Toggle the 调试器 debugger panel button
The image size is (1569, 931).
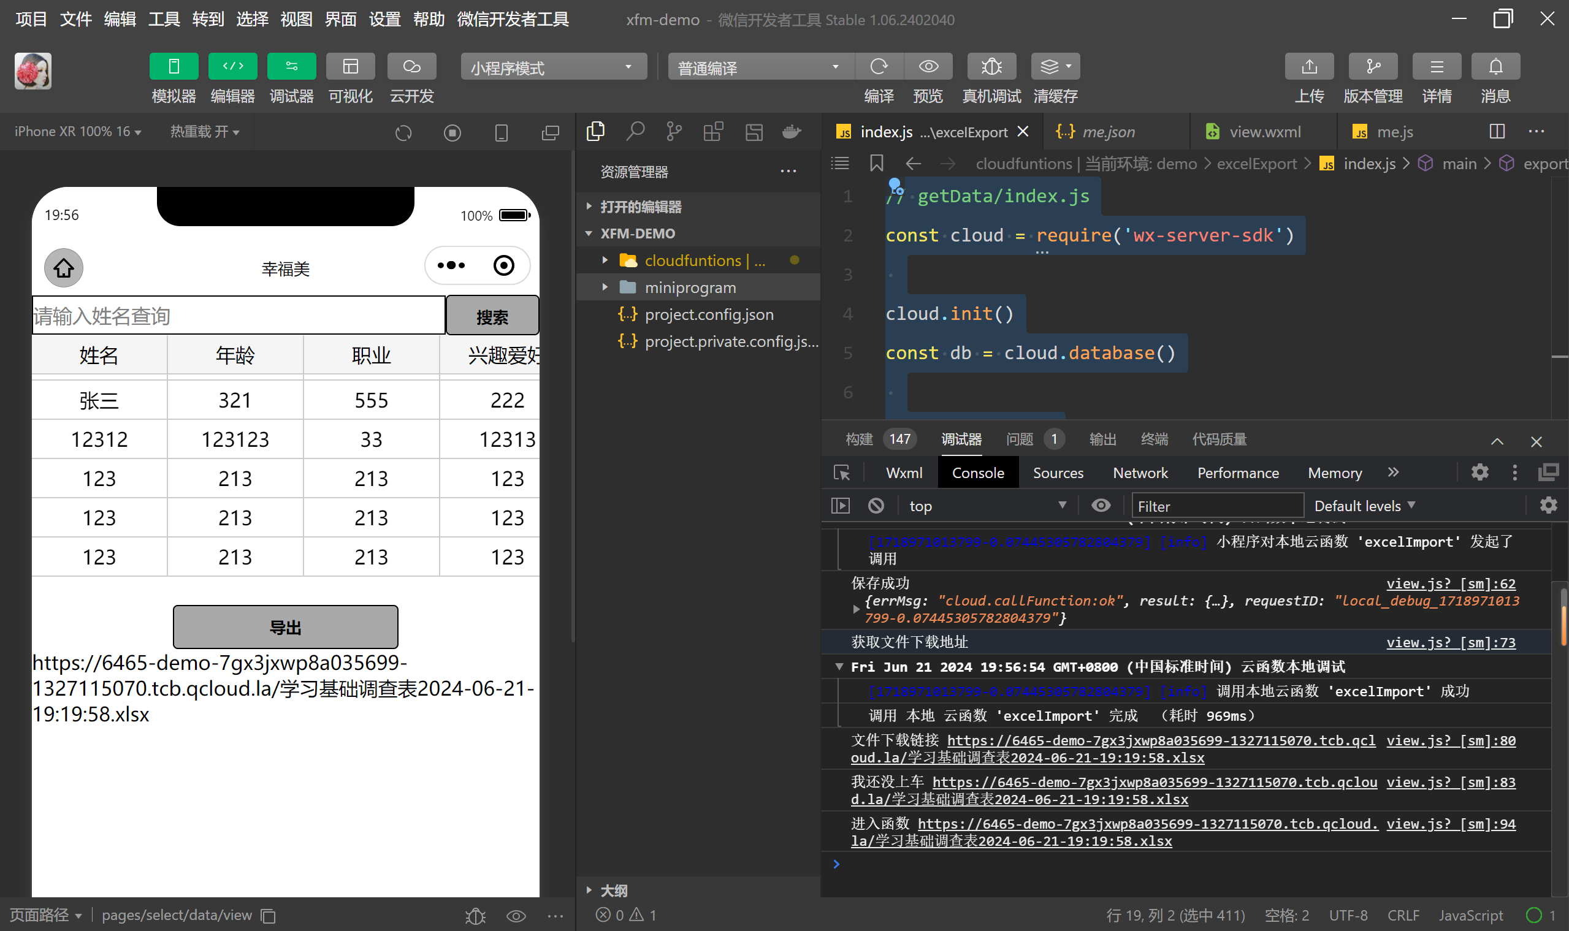291,66
